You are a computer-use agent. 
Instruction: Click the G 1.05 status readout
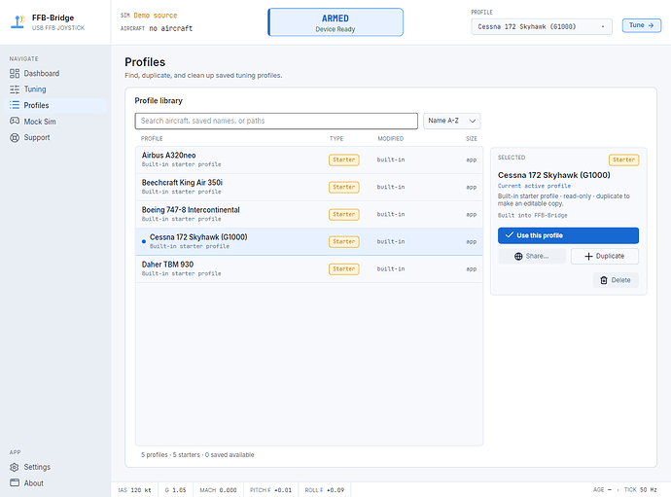175,490
